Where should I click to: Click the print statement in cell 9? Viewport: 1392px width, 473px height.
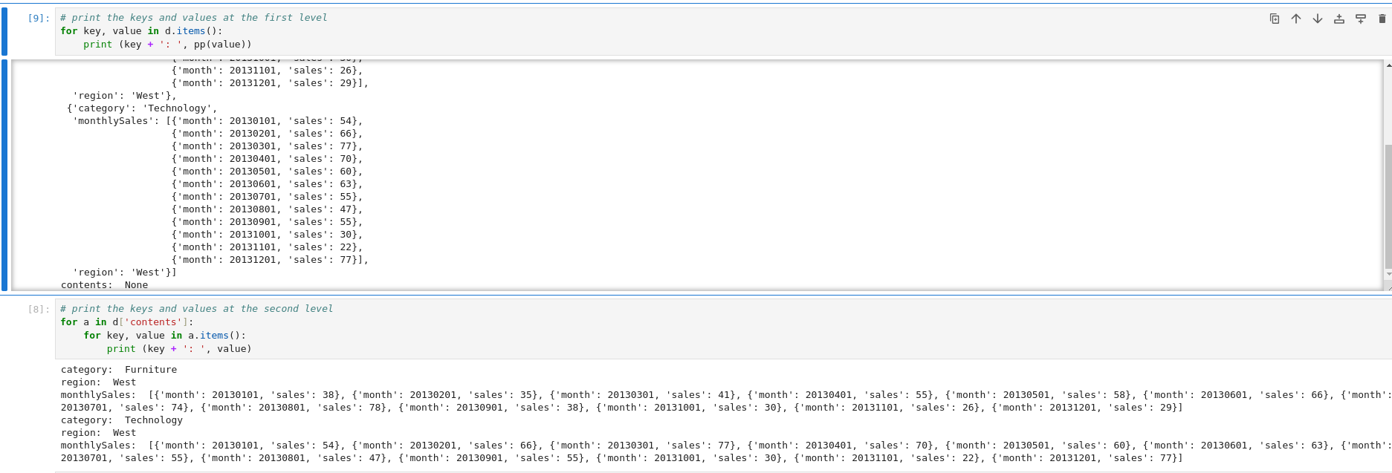coord(167,45)
